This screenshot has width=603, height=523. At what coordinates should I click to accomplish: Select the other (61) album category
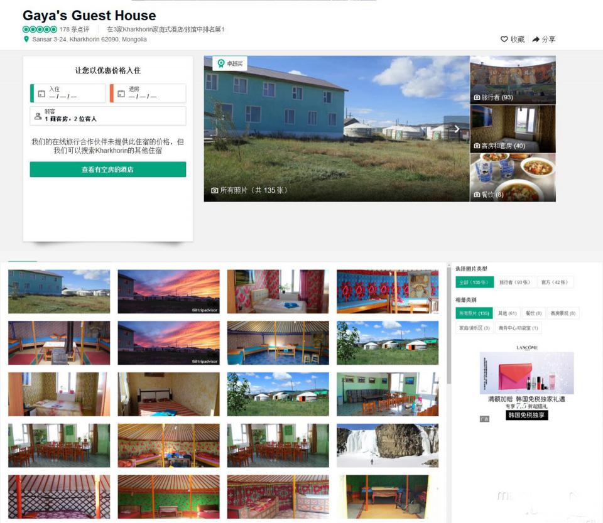point(508,313)
